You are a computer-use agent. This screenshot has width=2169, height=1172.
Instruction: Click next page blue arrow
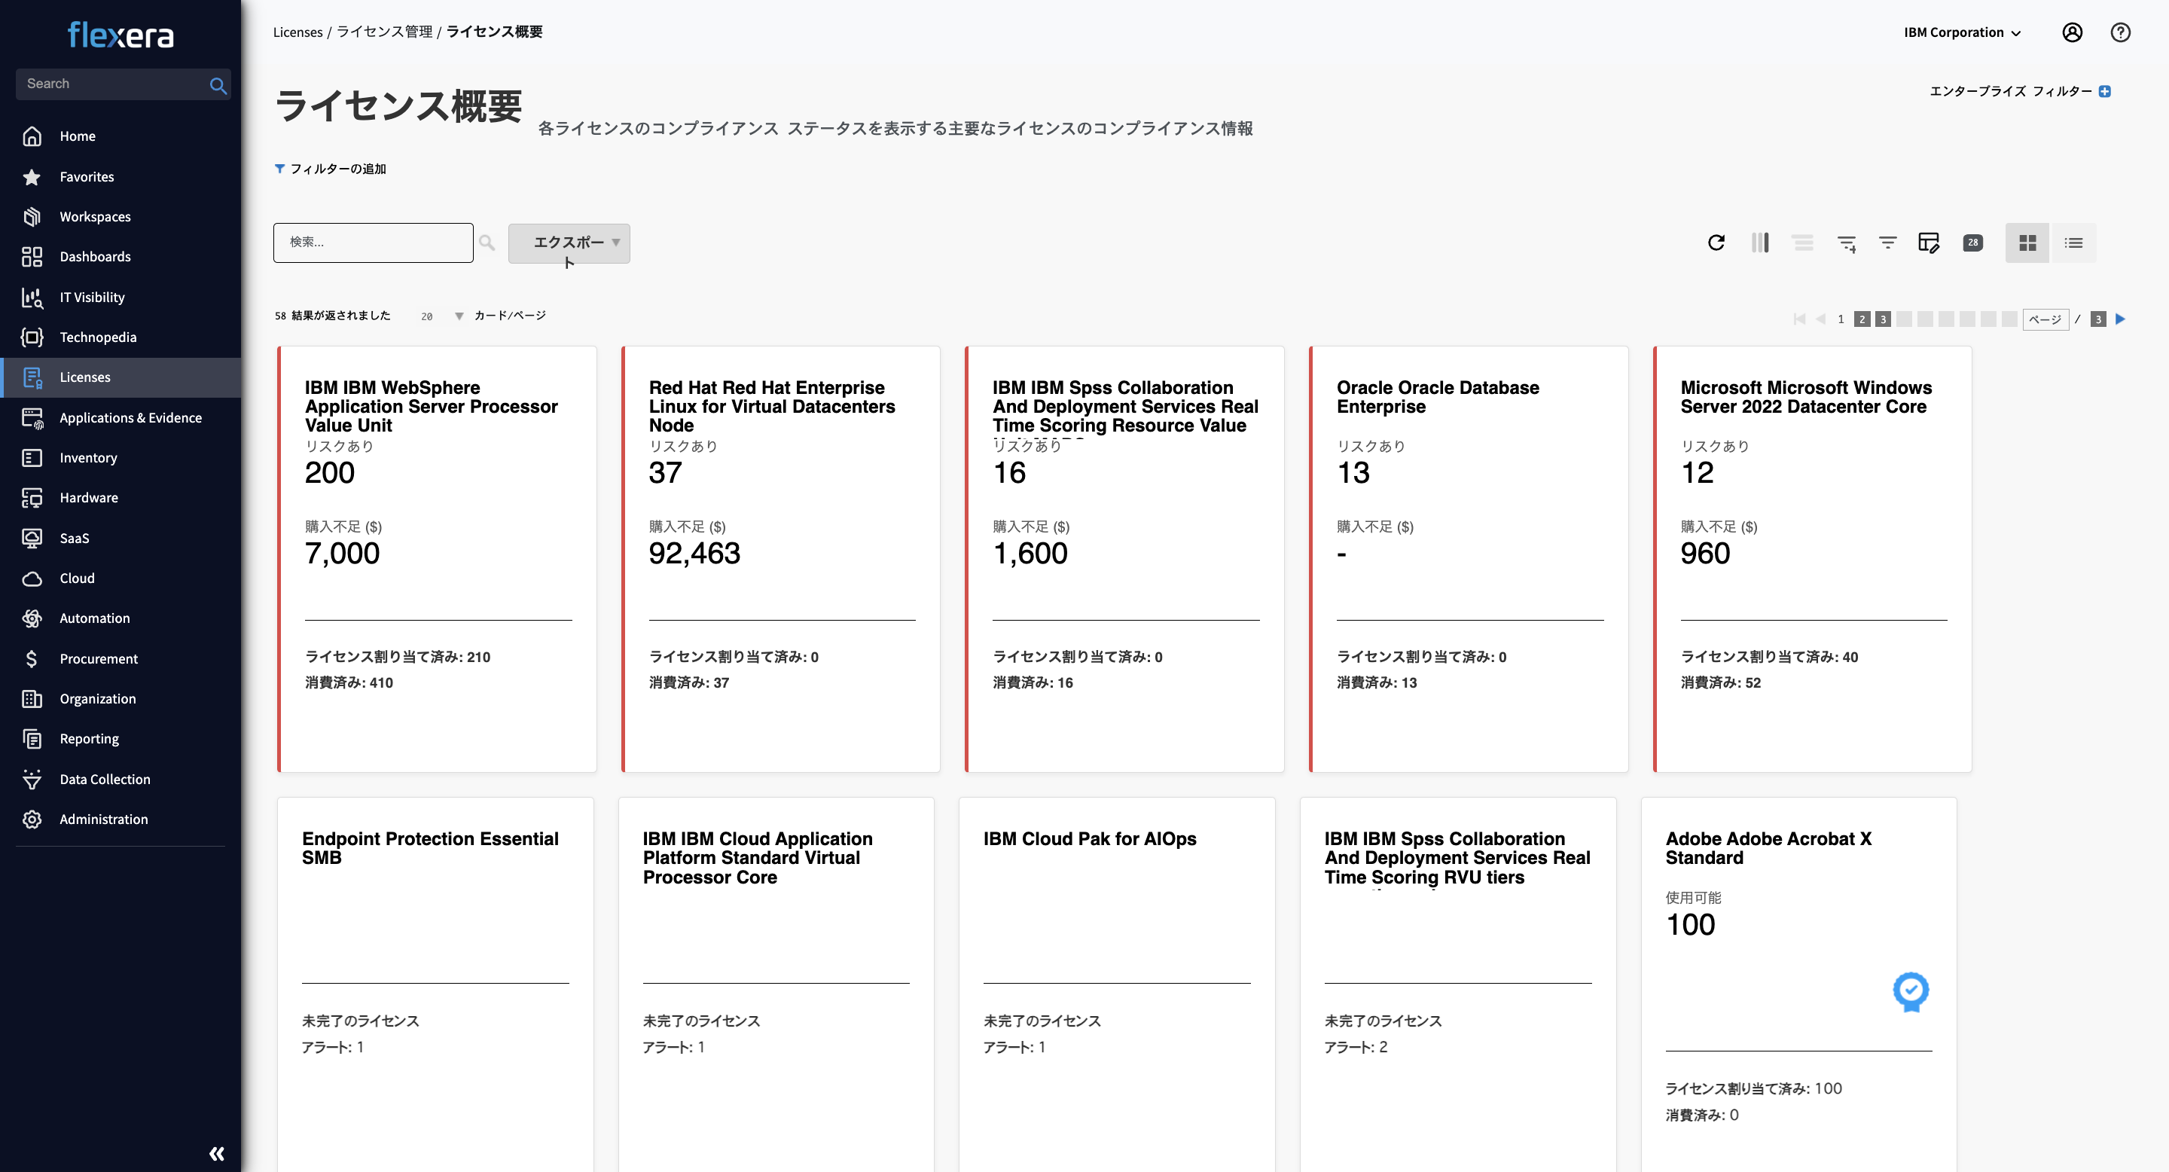point(2120,319)
